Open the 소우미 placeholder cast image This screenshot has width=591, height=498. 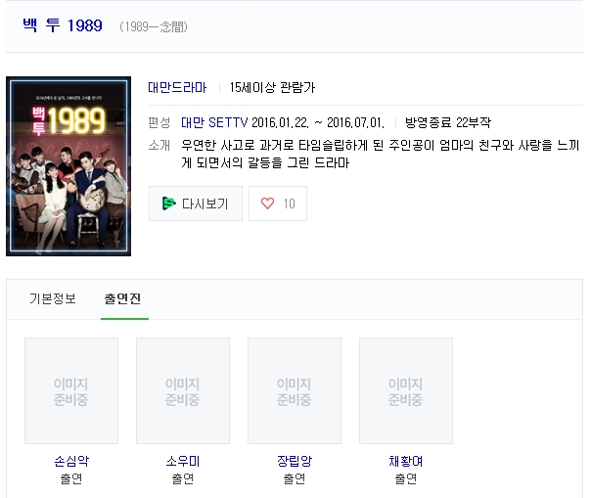click(x=183, y=391)
